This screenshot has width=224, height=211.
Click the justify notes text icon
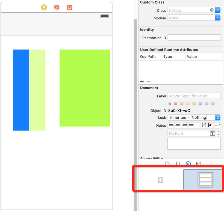point(191,125)
